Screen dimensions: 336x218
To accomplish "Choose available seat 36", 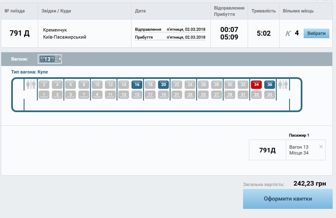I will [x=270, y=85].
